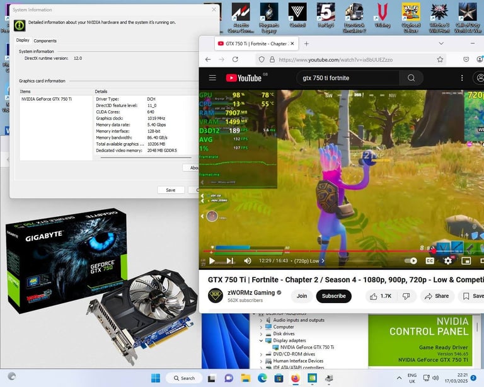Expand Audio inputs and outputs node
Viewport: 484px width, 387px height.
pyautogui.click(x=261, y=320)
